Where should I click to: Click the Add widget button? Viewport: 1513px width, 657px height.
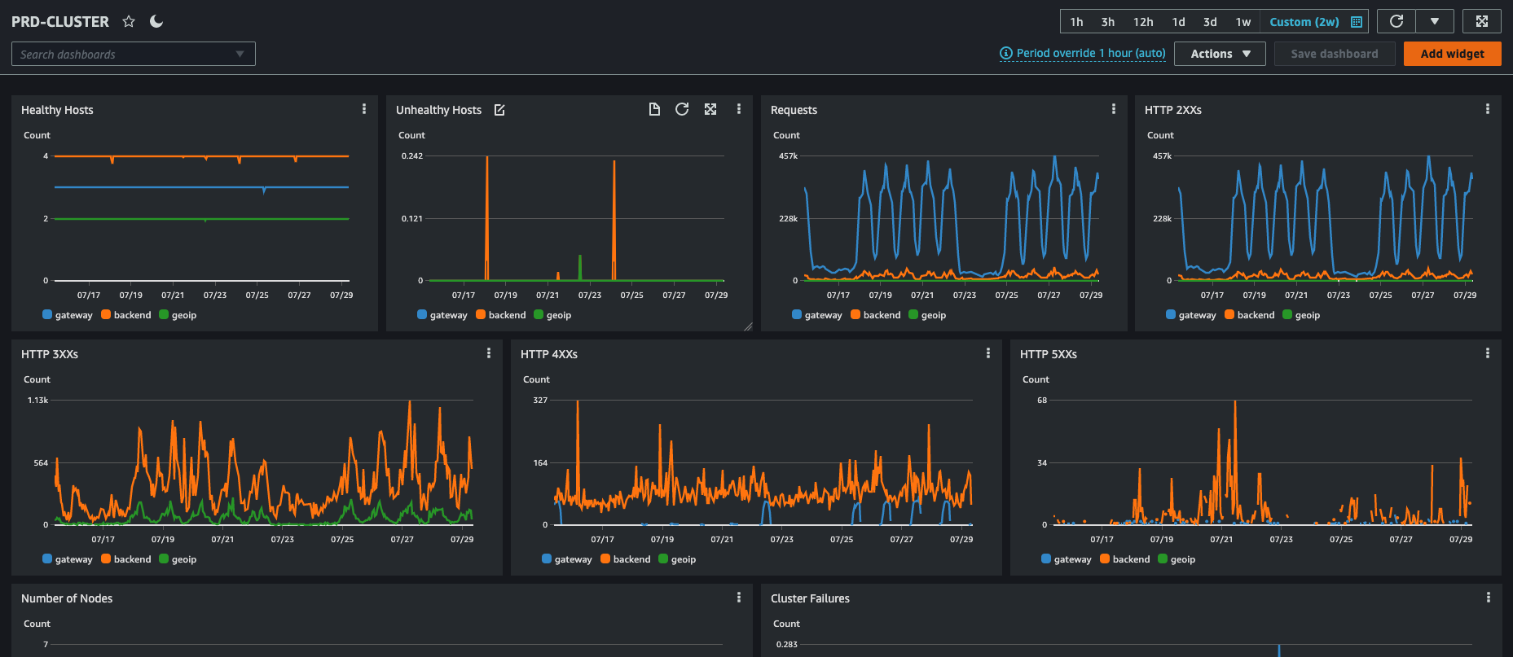pos(1452,54)
